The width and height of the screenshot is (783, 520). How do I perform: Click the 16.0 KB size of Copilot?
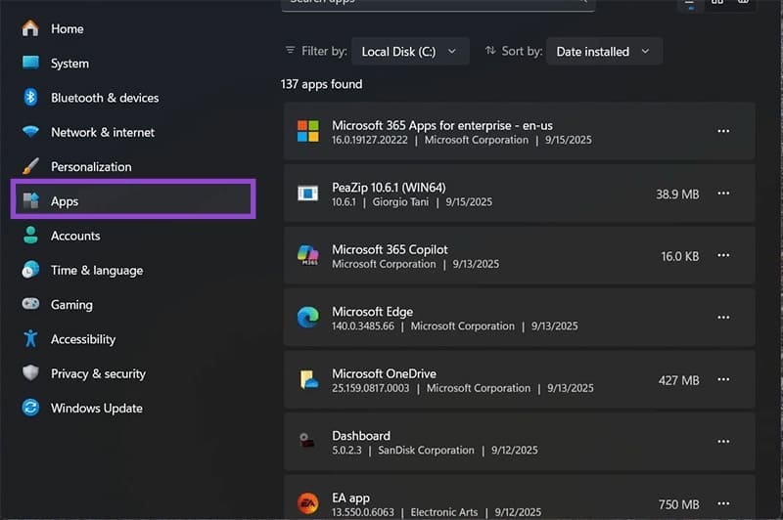click(x=679, y=256)
